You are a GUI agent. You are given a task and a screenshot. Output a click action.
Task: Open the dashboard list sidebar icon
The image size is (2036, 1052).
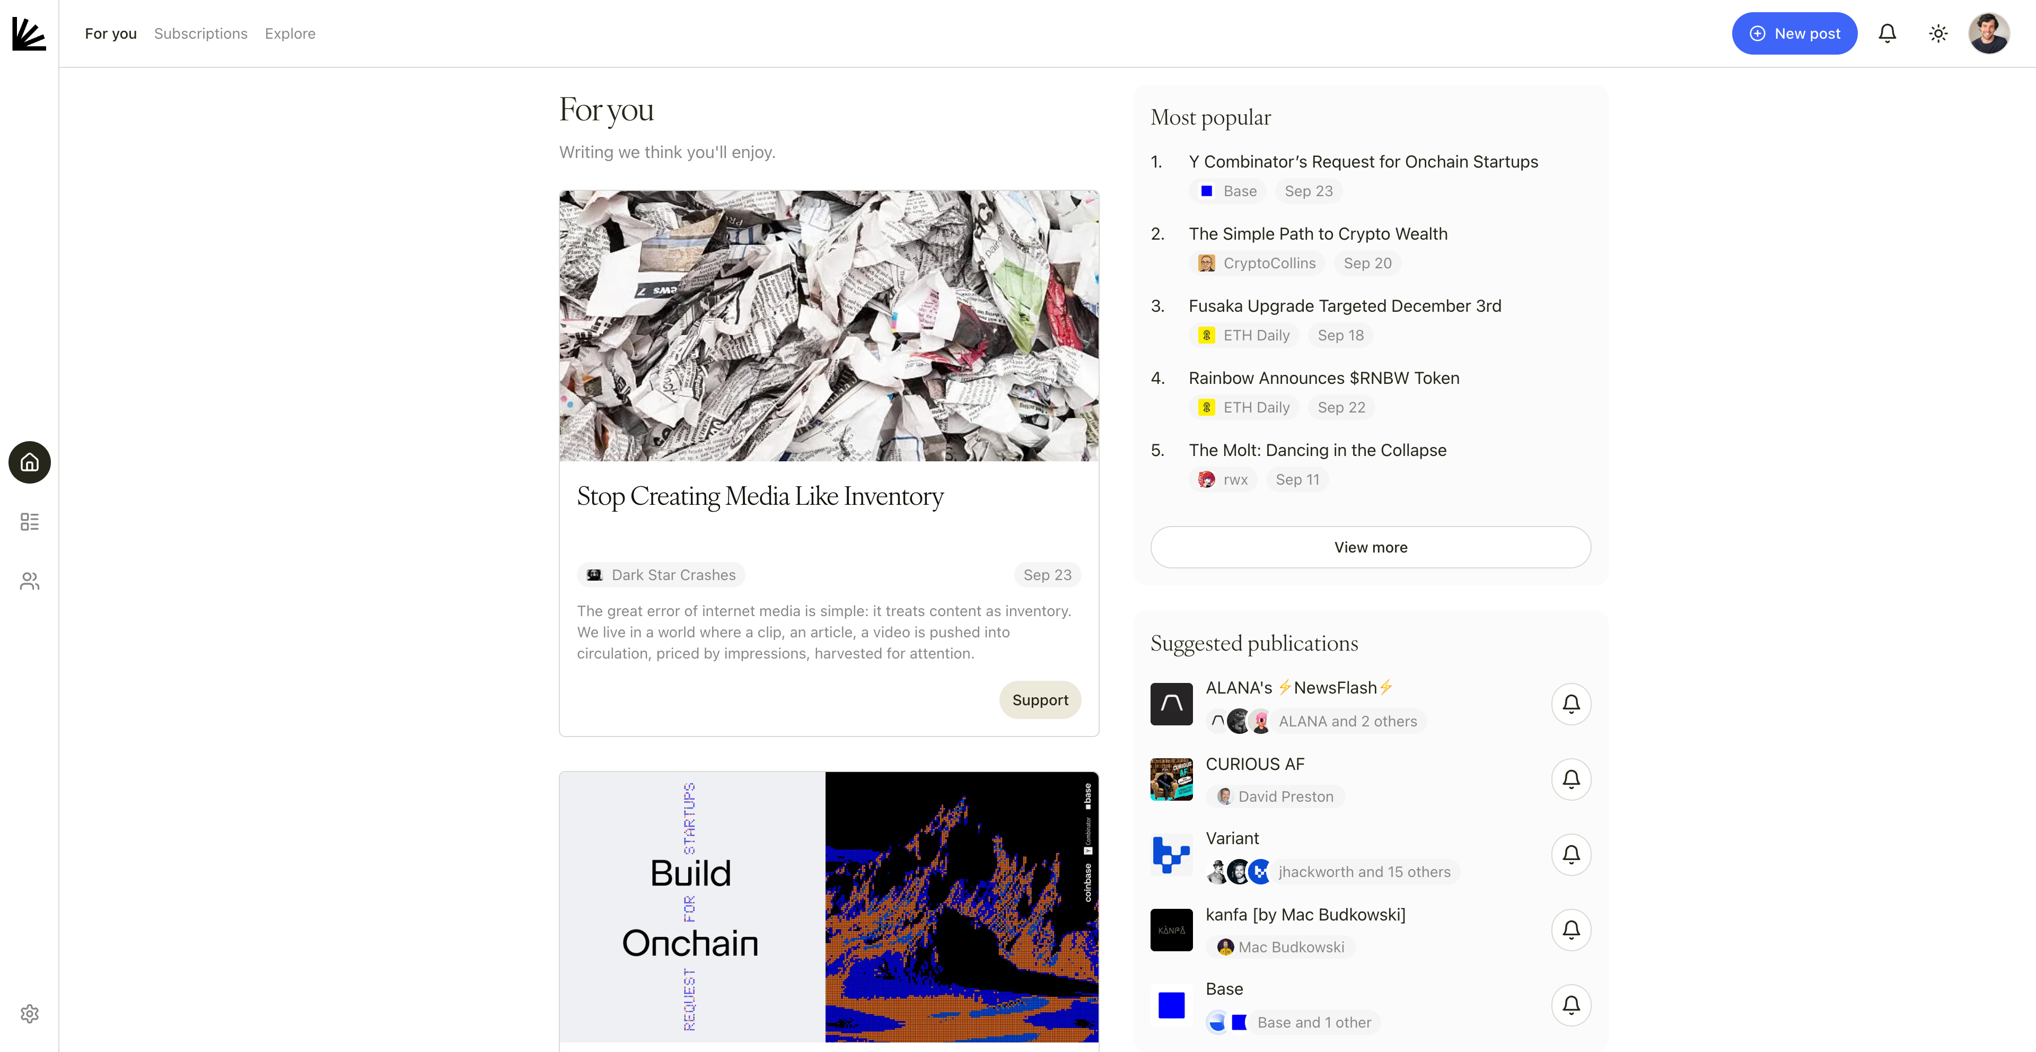pos(29,522)
